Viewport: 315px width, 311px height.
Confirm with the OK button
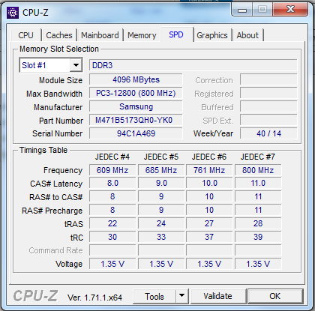[275, 296]
